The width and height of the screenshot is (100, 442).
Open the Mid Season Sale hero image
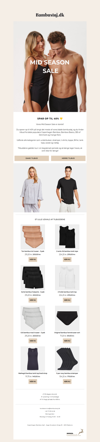point(50,67)
